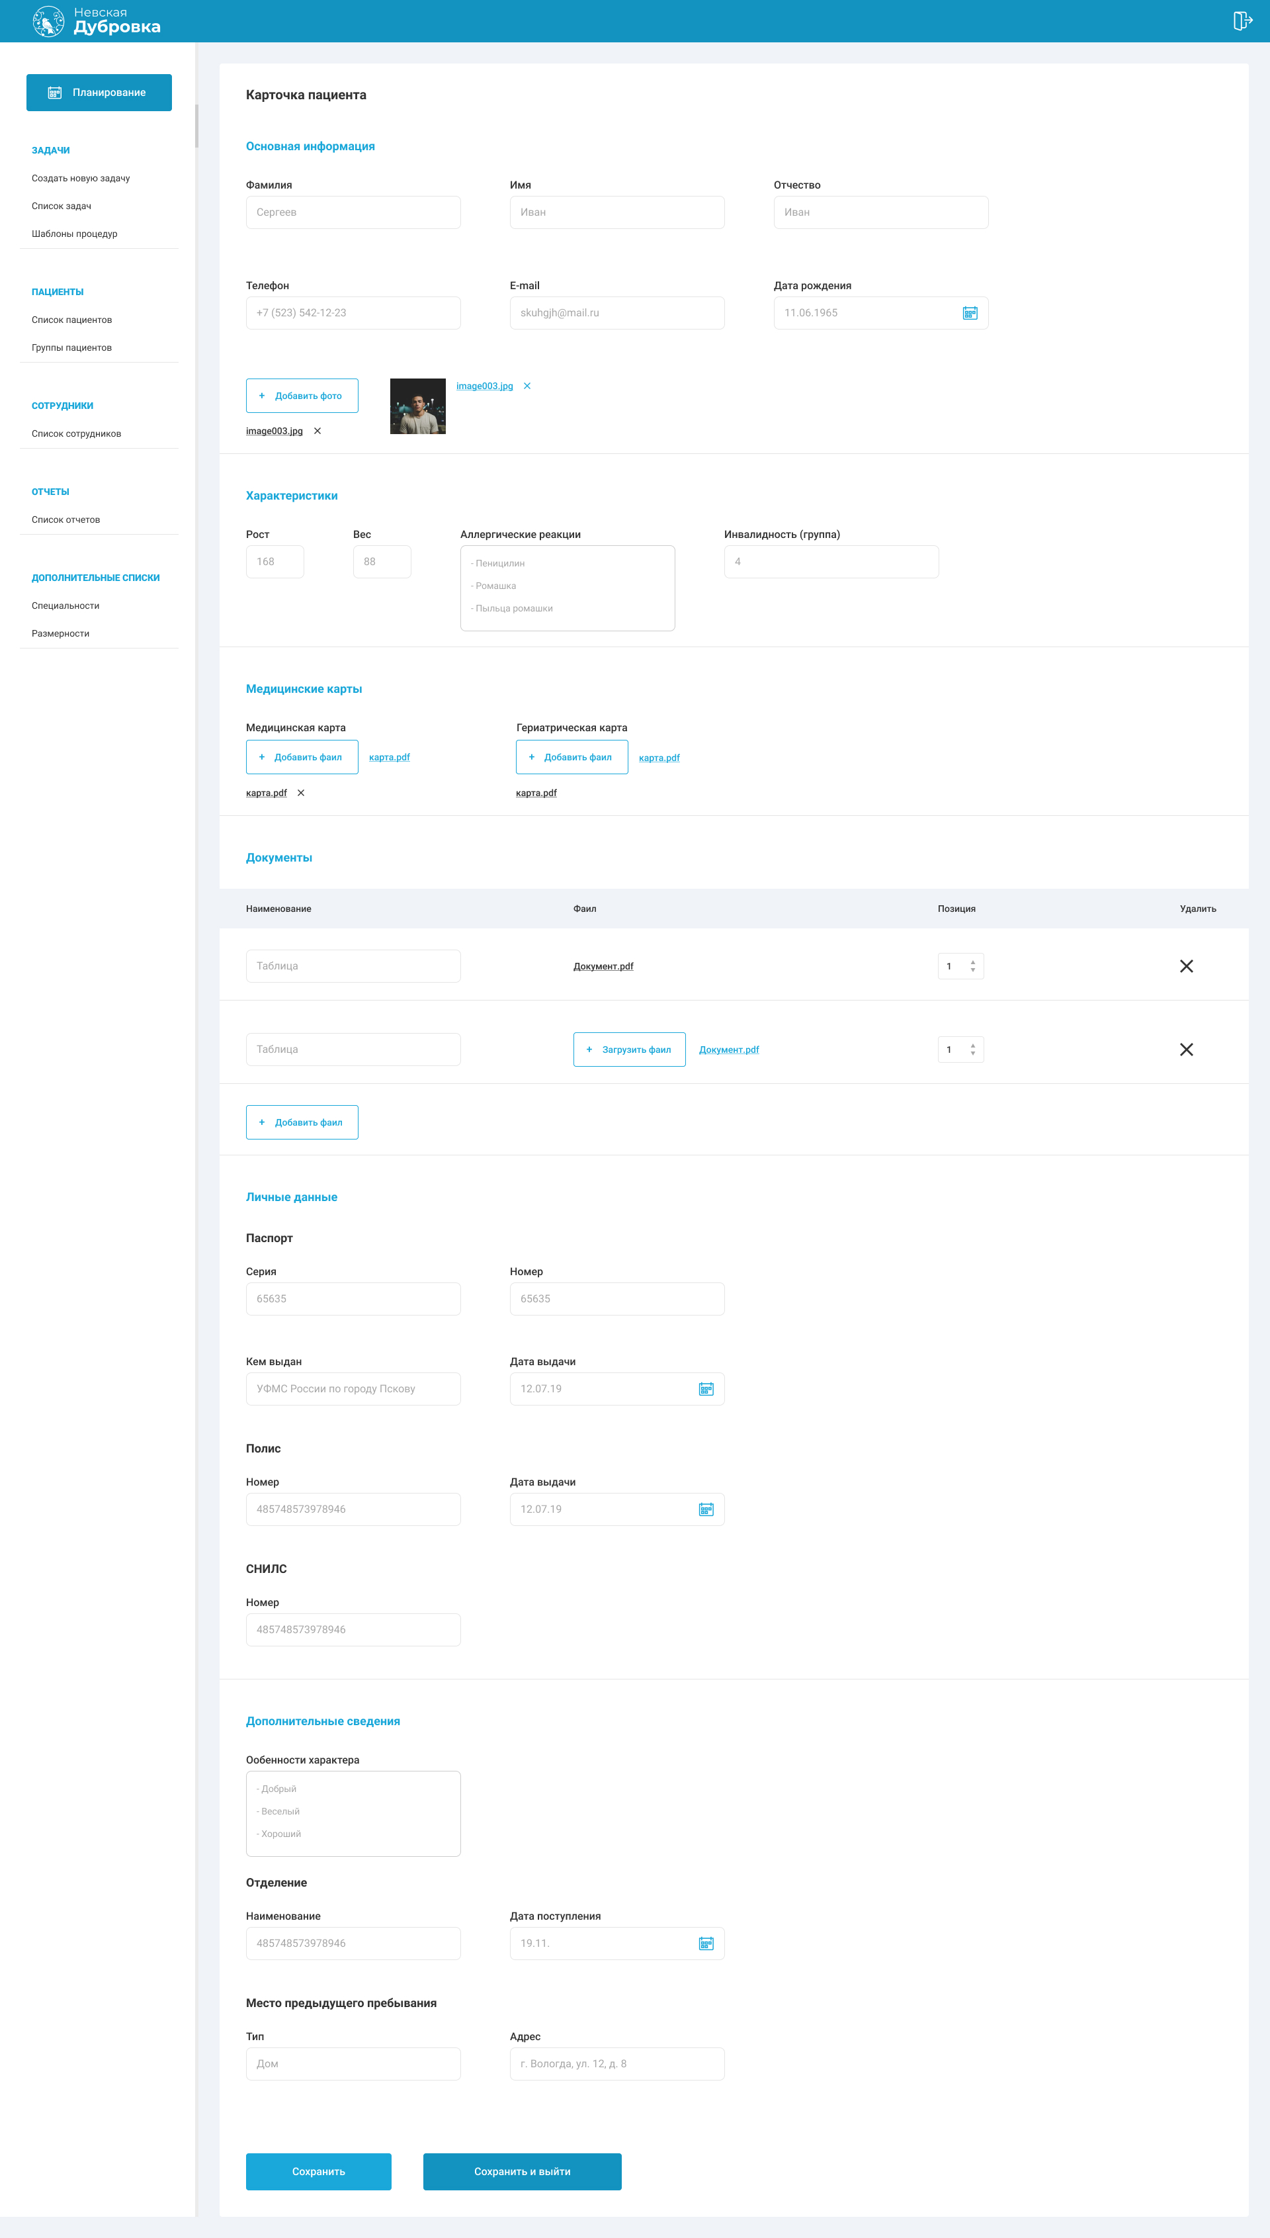Image resolution: width=1270 pixels, height=2238 pixels.
Task: Click the карта.pdf file name under Гериатрическая карта
Action: click(536, 793)
